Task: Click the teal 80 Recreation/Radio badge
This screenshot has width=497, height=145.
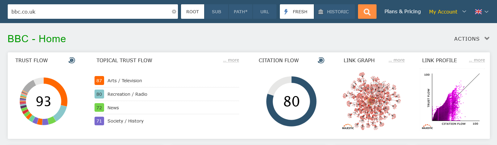Action: tap(99, 94)
